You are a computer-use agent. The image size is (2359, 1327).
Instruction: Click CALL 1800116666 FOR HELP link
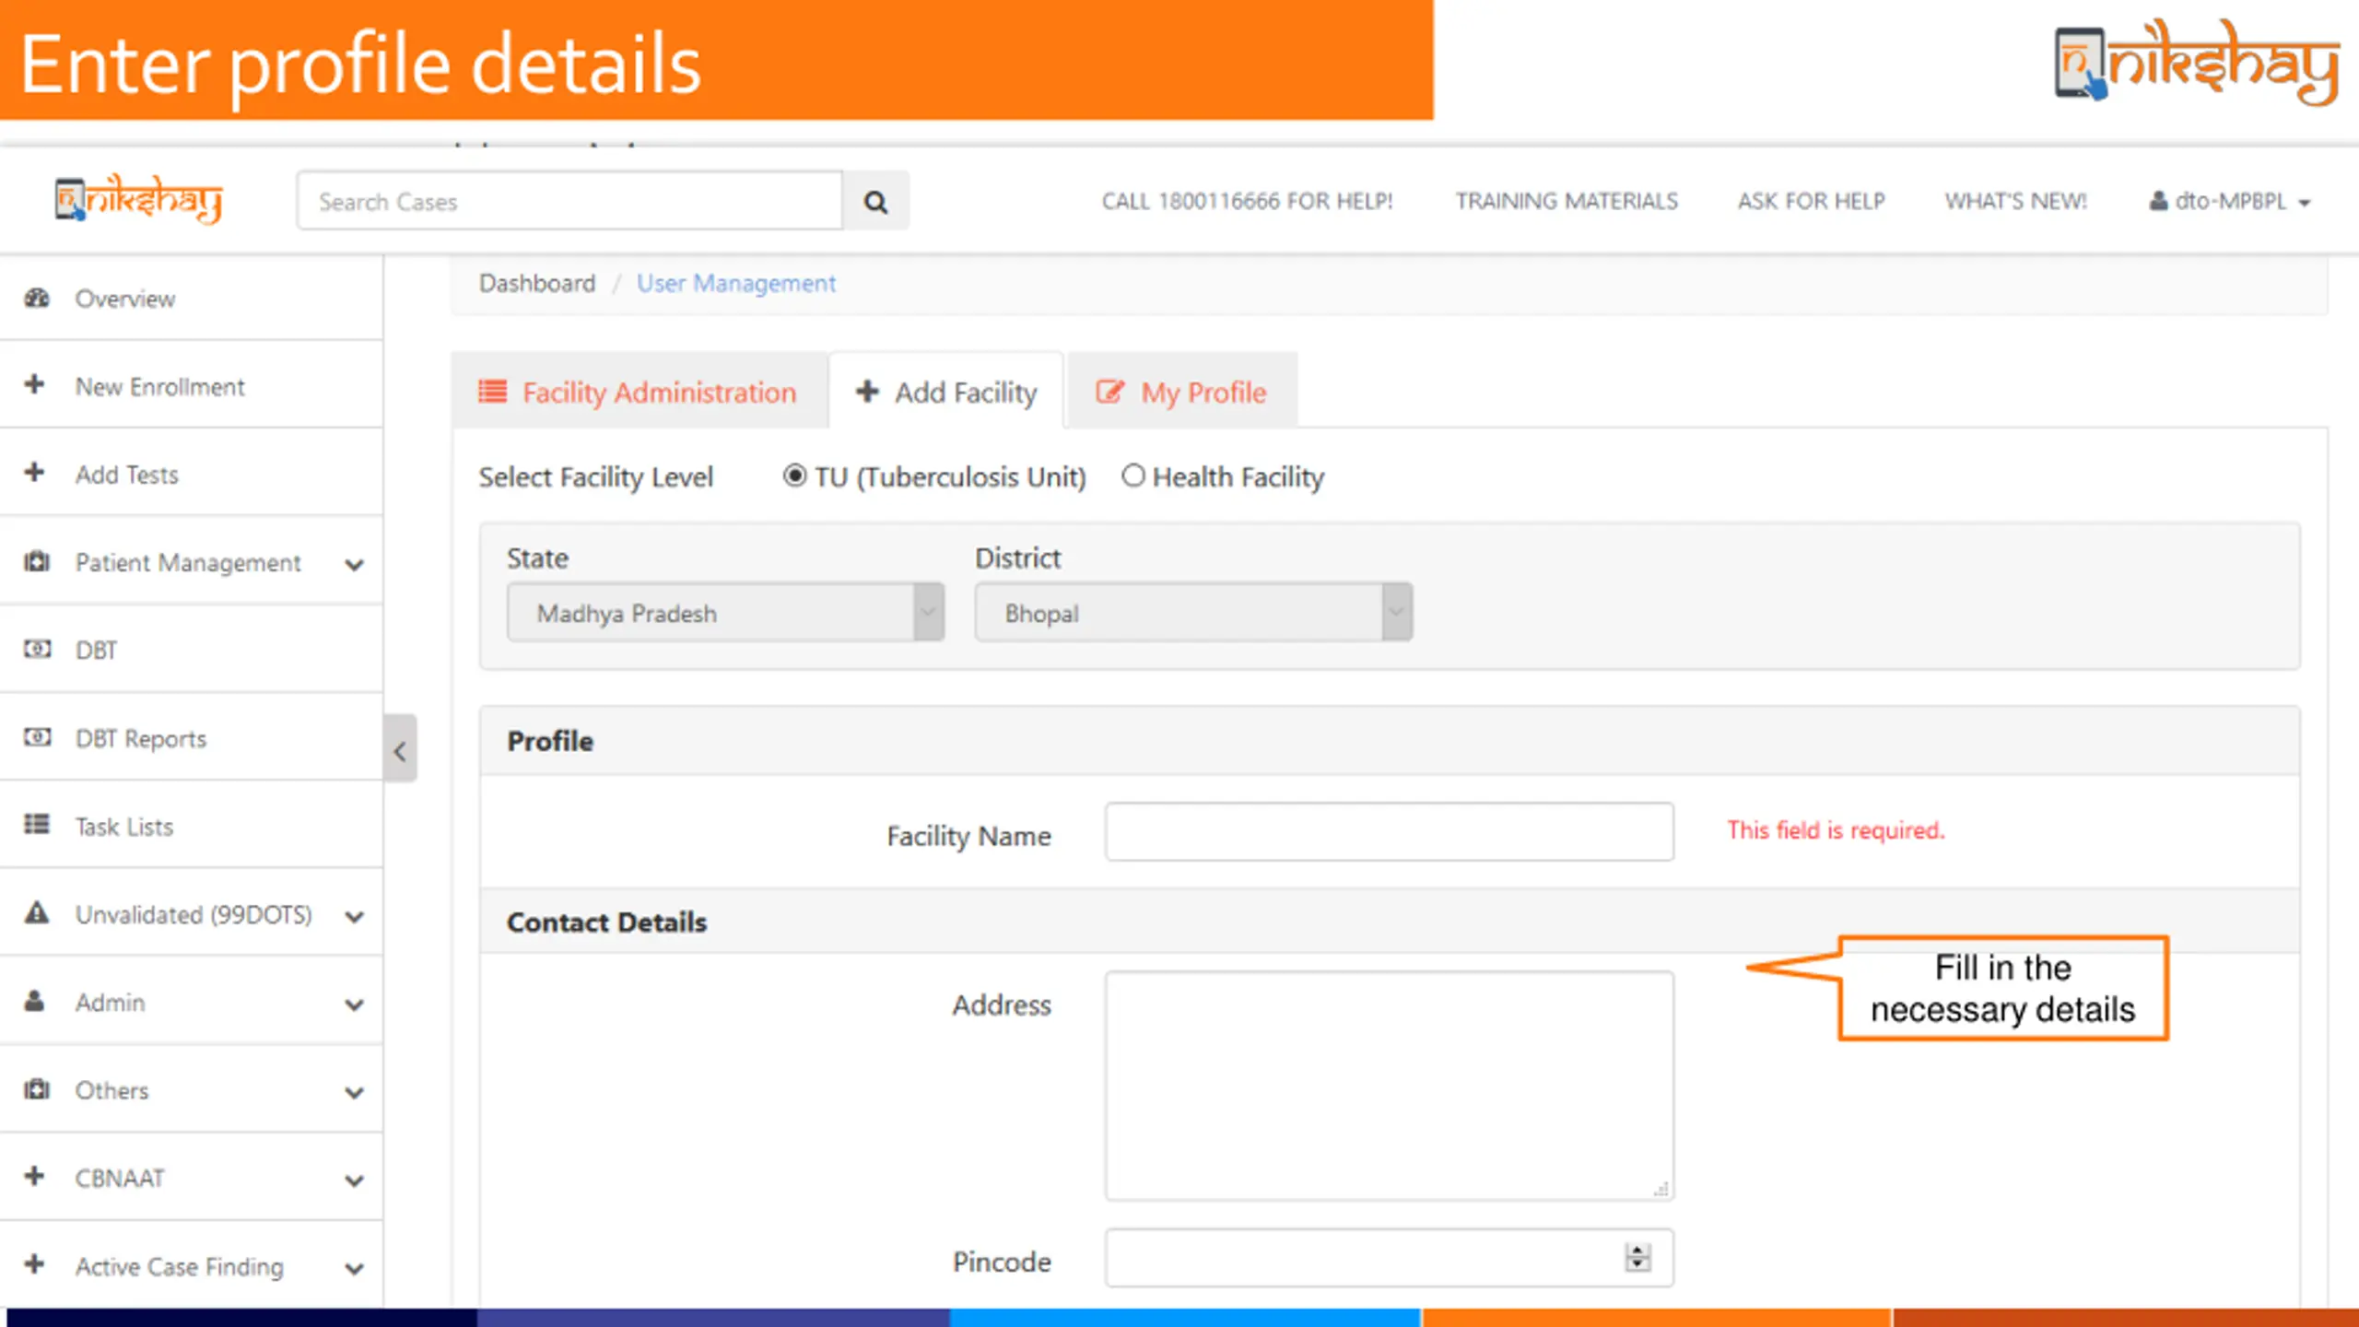pyautogui.click(x=1247, y=201)
